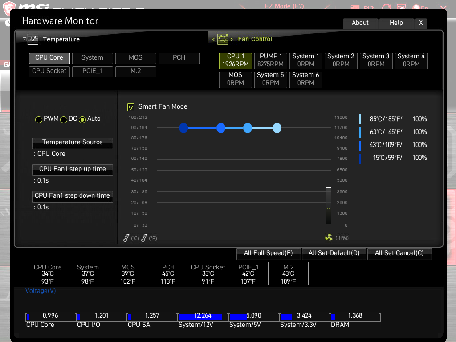The height and width of the screenshot is (342, 456).
Task: Open the Temperature Source selector
Action: point(73,142)
